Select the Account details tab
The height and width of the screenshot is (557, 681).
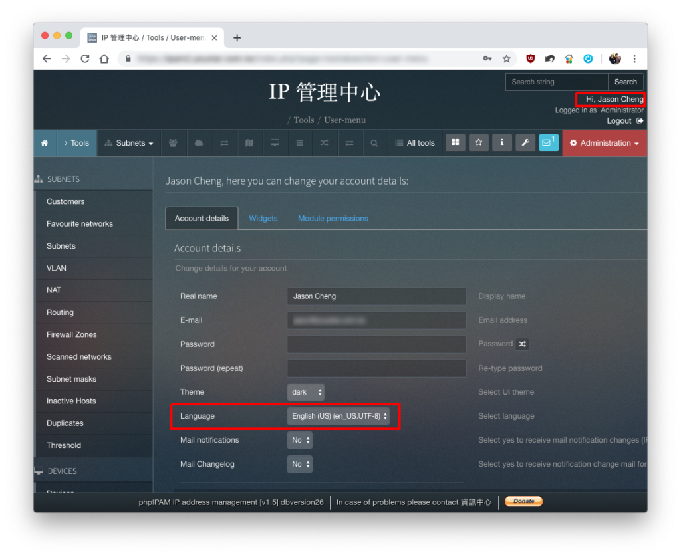pos(202,219)
